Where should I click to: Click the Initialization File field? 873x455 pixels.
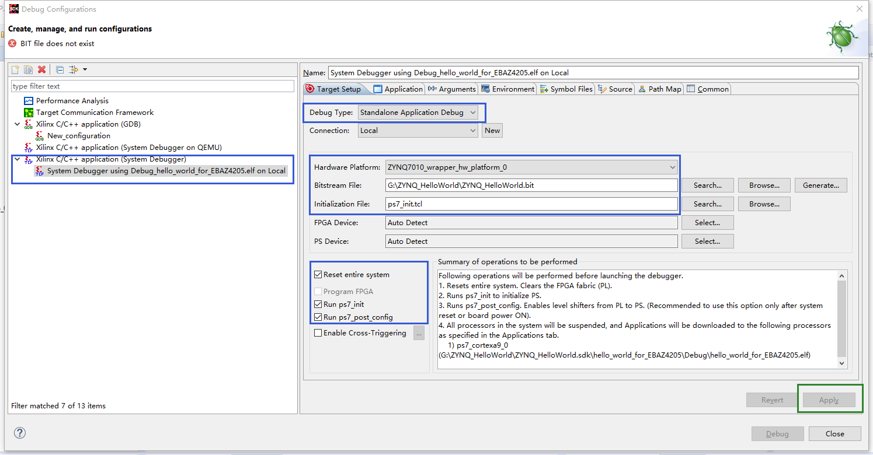tap(531, 204)
